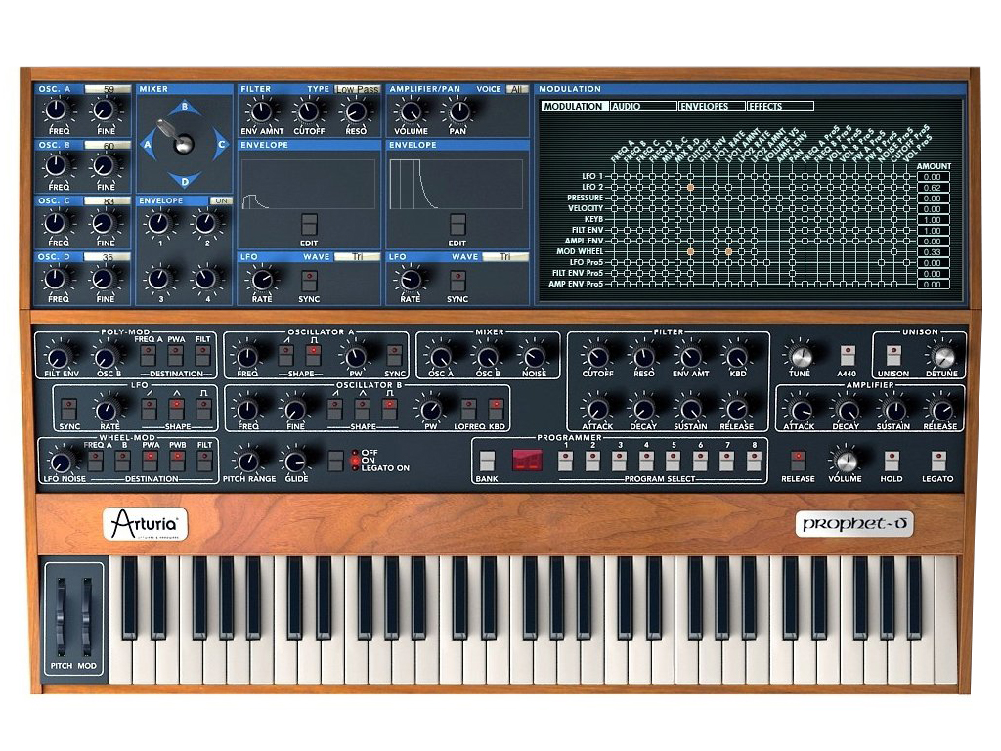Open the Filter Type Low Pass dropdown
Screen dimensions: 1001x751
[x=357, y=89]
